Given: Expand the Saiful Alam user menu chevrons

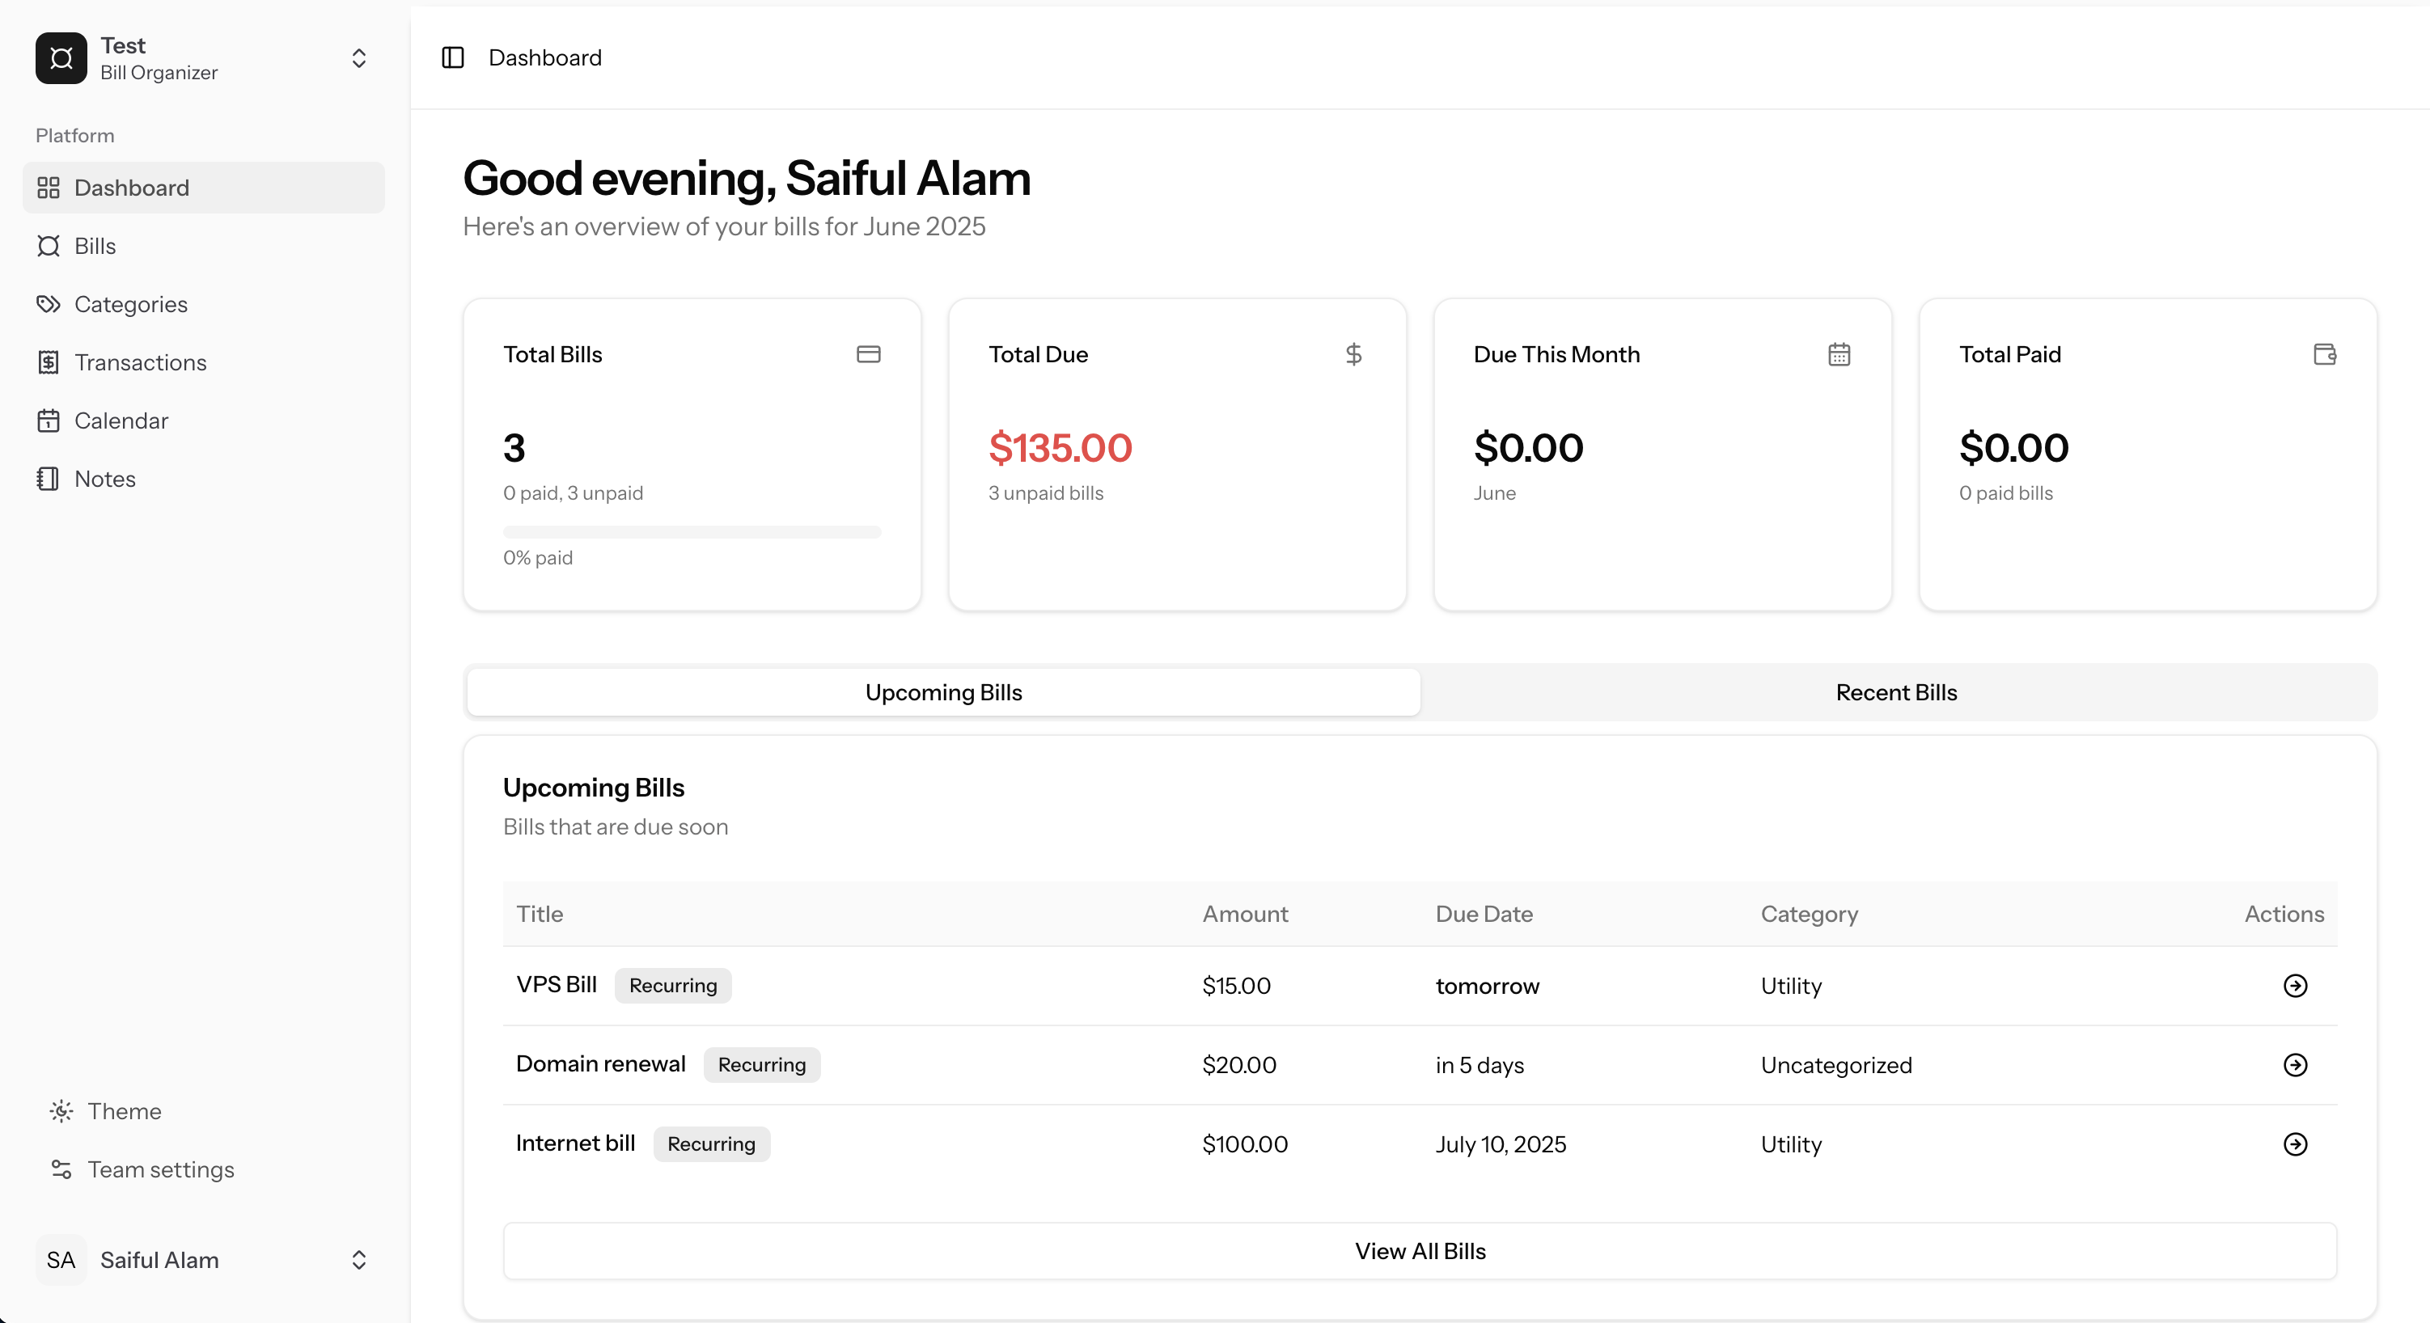Looking at the screenshot, I should click(358, 1261).
